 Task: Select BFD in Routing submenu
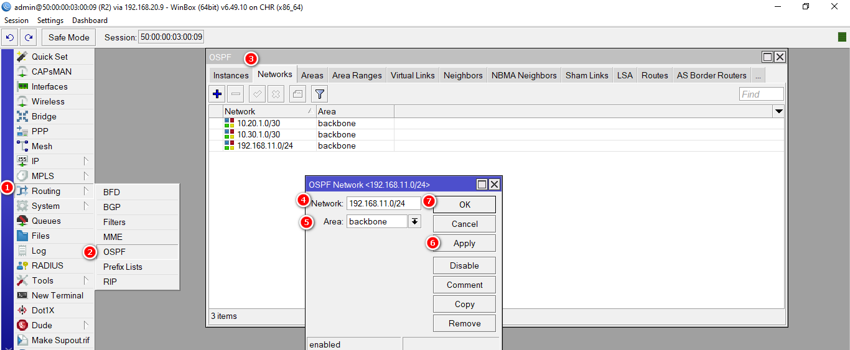pyautogui.click(x=138, y=192)
